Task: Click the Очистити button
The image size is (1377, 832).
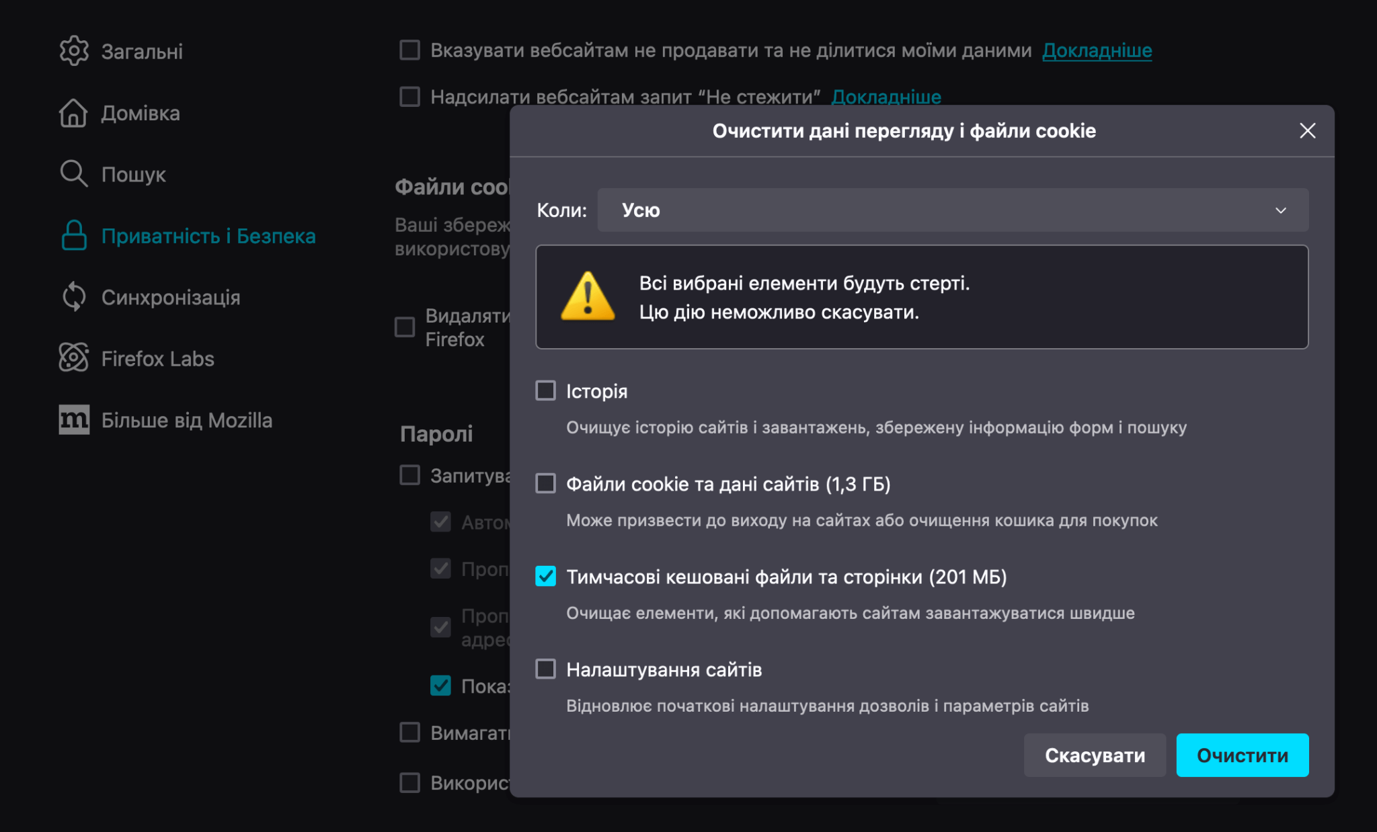Action: (x=1242, y=755)
